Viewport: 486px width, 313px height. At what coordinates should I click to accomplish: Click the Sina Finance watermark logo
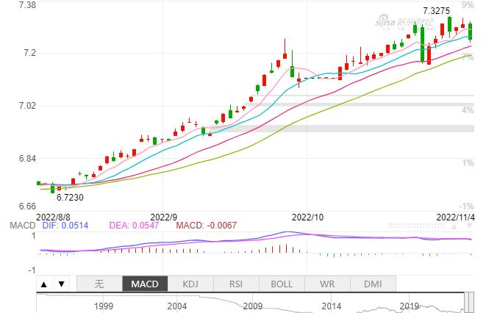click(x=401, y=23)
